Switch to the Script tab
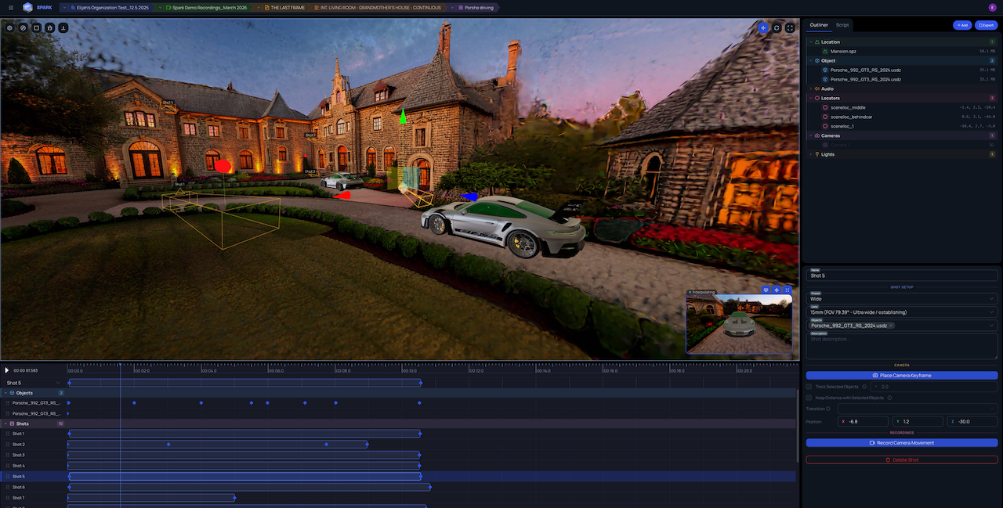This screenshot has width=1003, height=508. click(842, 25)
